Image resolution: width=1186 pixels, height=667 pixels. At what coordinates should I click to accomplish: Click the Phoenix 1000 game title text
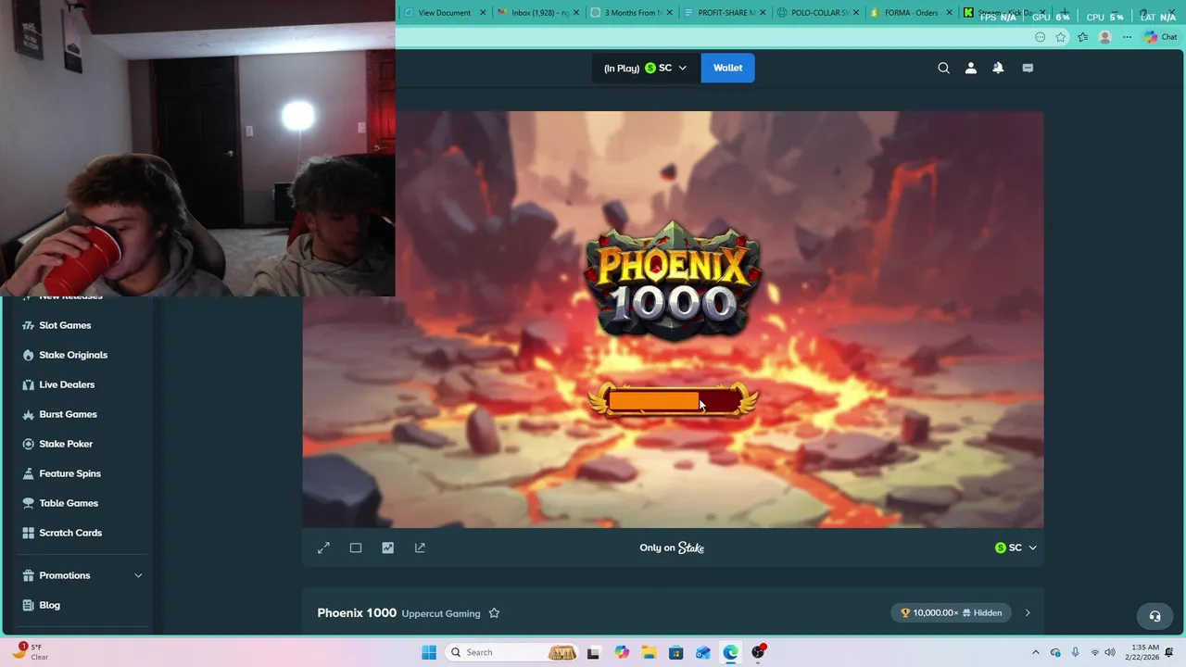357,613
